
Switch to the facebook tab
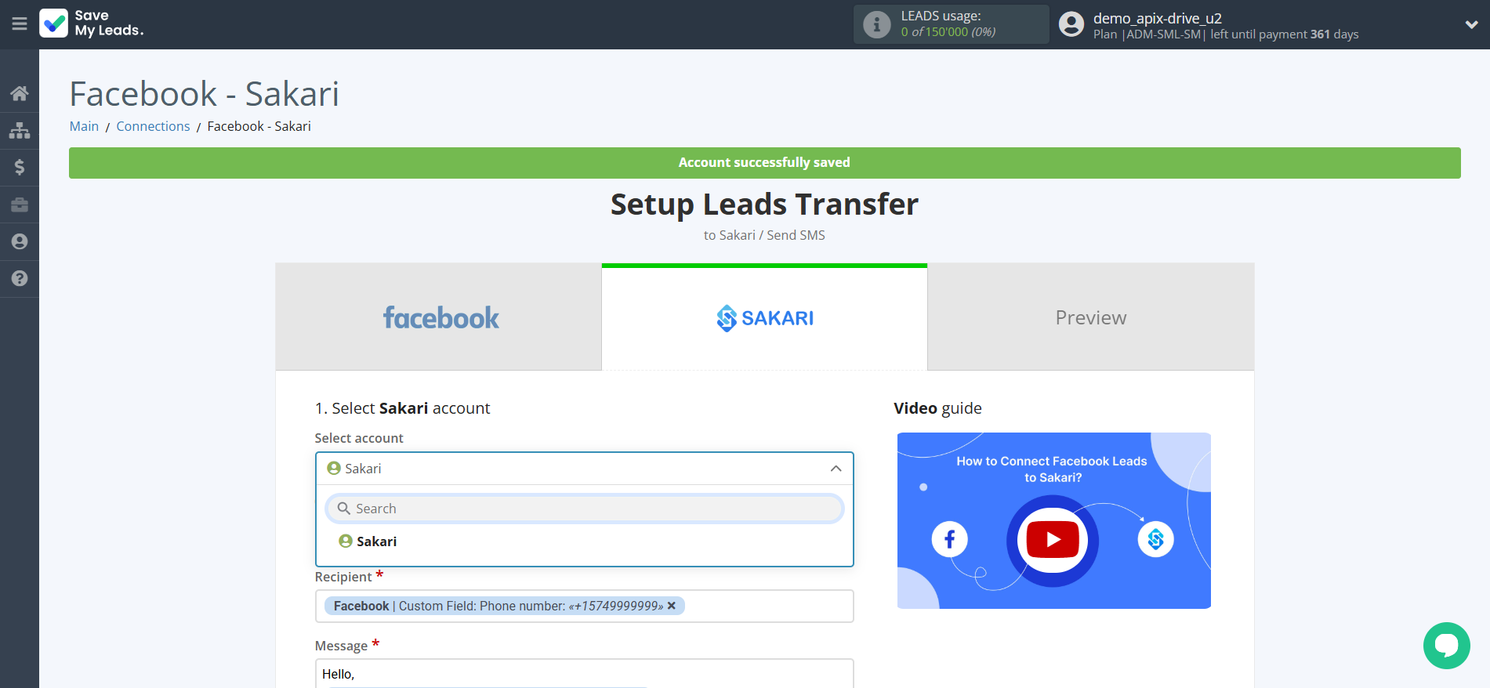(439, 317)
